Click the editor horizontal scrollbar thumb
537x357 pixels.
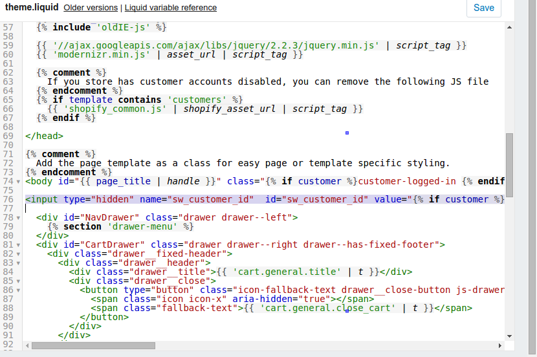click(94, 346)
